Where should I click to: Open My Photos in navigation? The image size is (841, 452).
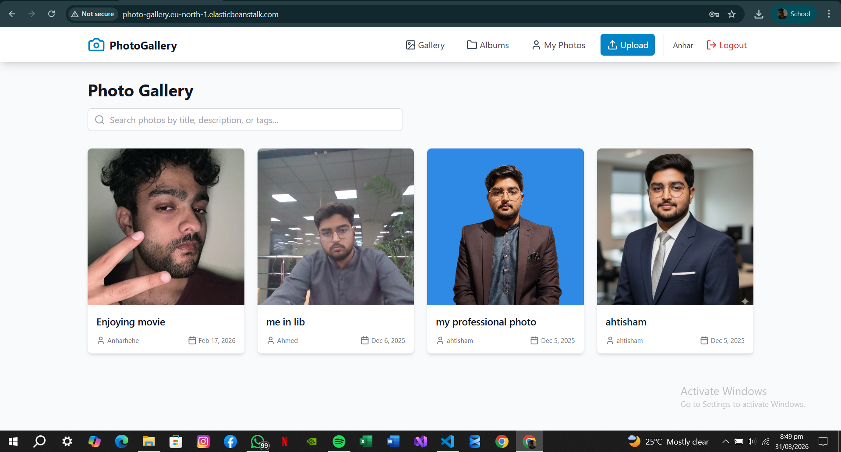[x=558, y=45]
